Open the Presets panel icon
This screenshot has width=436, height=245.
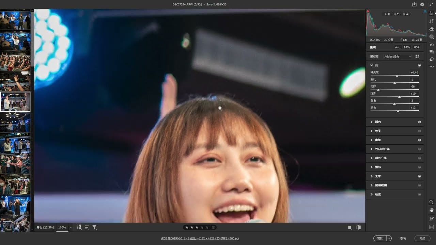point(432,59)
